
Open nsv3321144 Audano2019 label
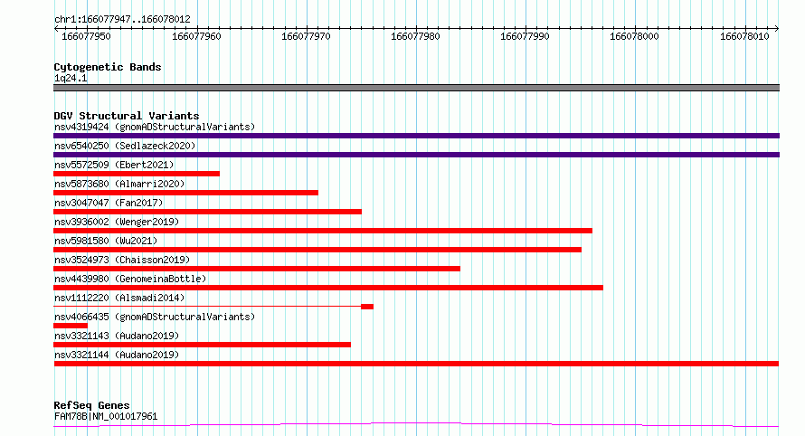point(117,355)
